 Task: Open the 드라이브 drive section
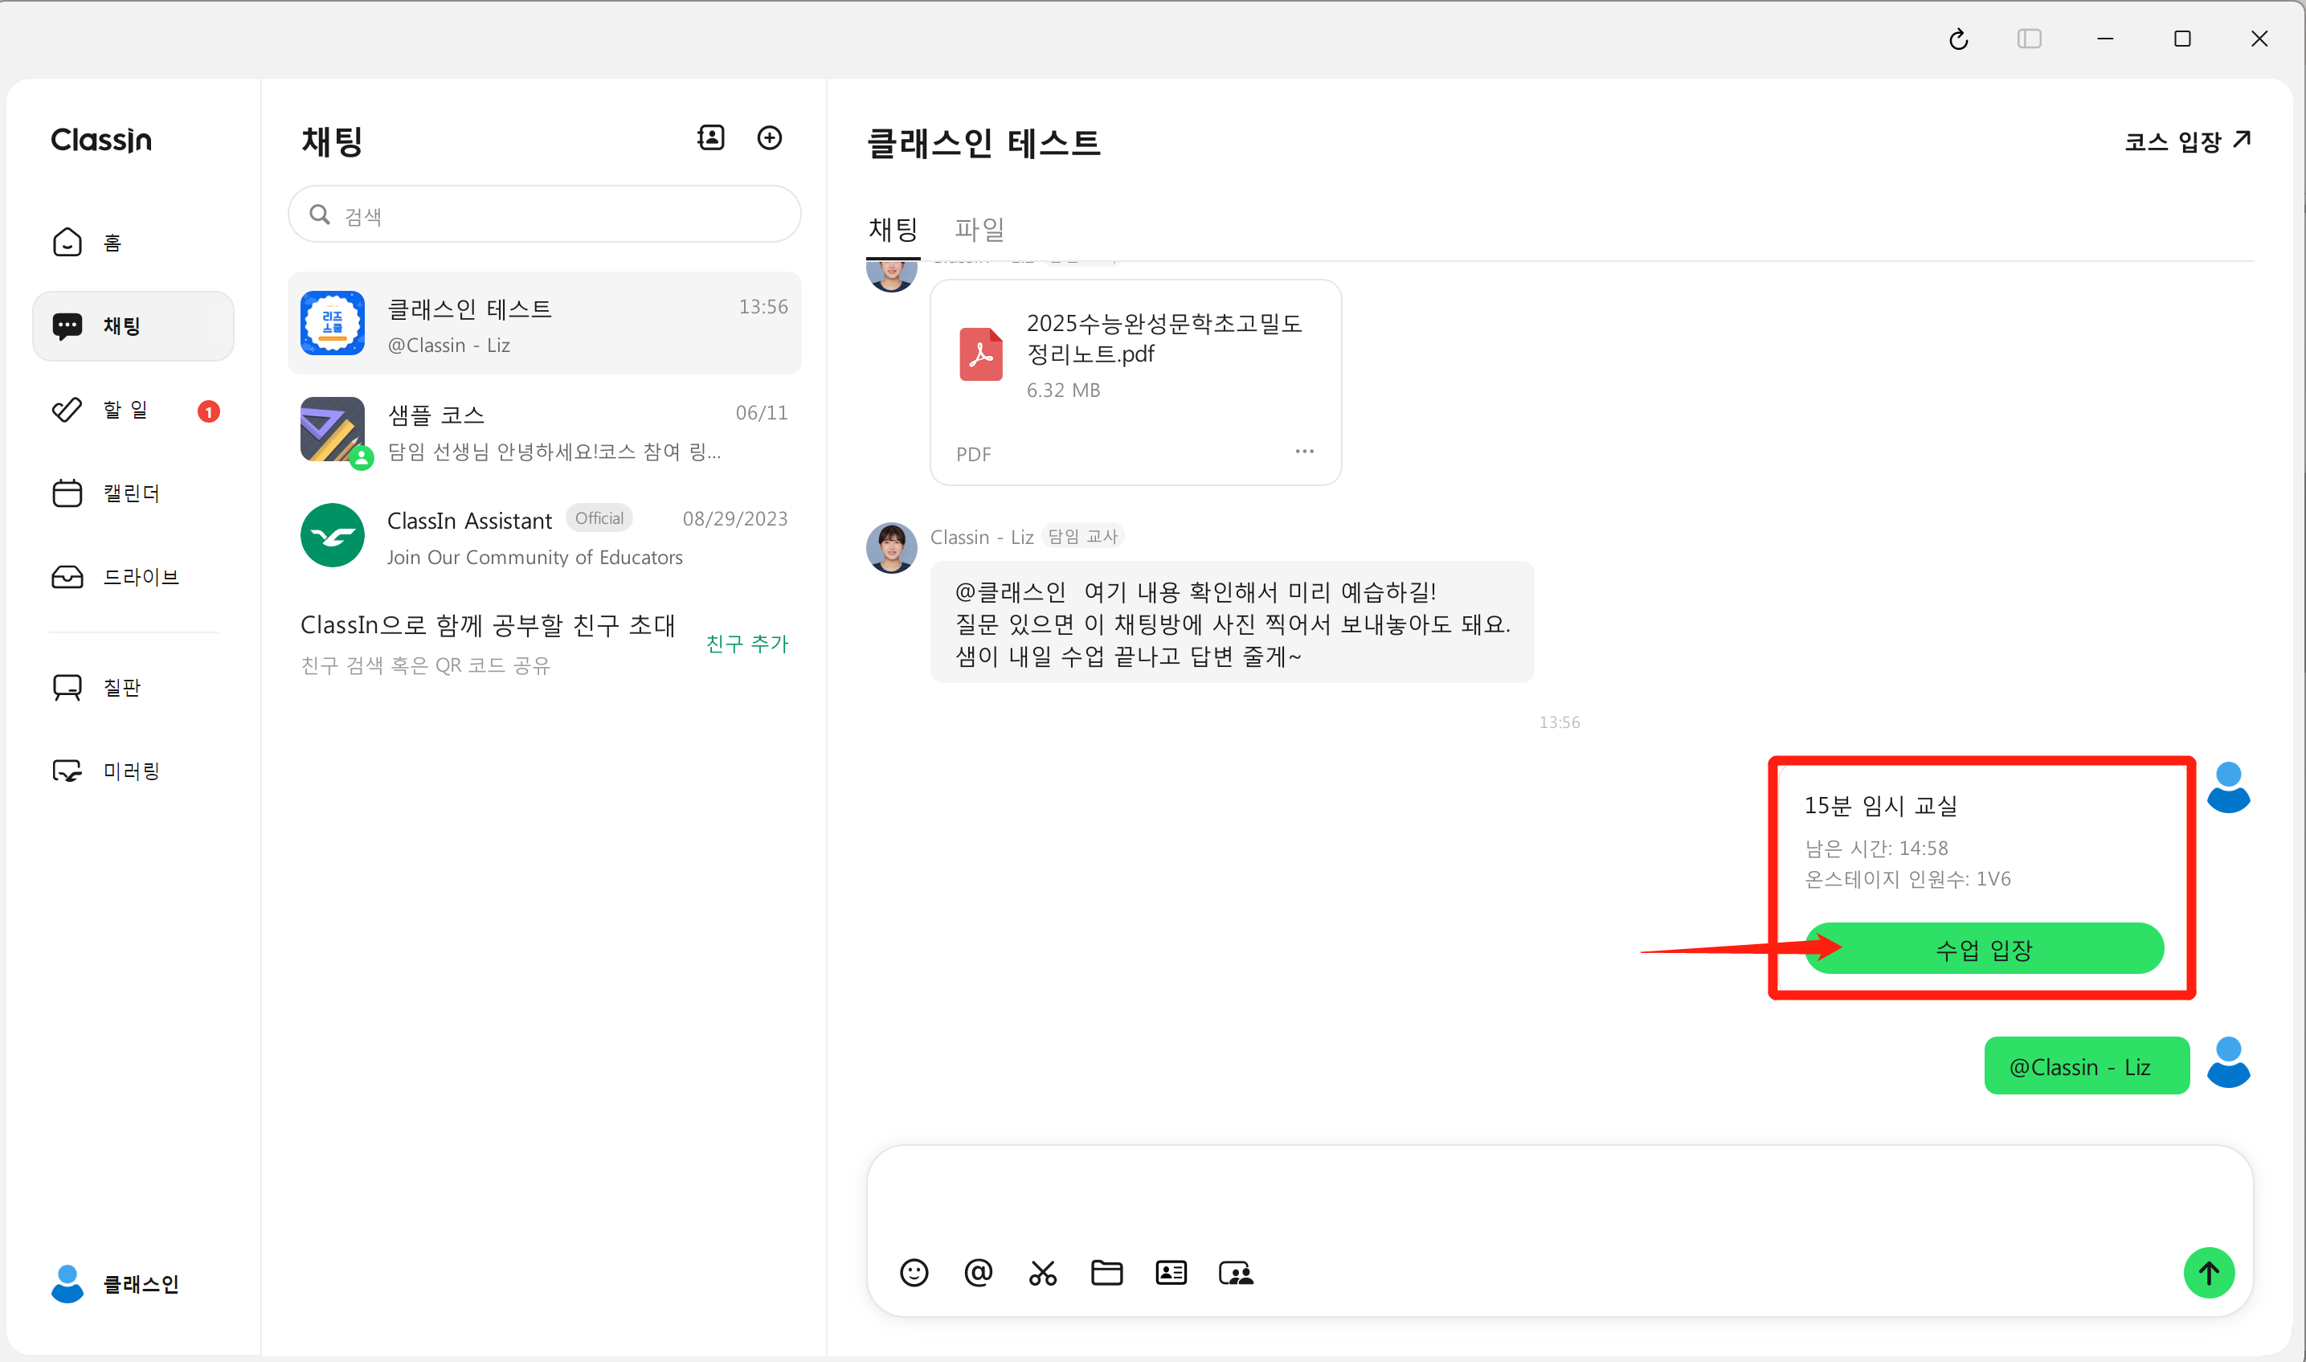(x=133, y=576)
